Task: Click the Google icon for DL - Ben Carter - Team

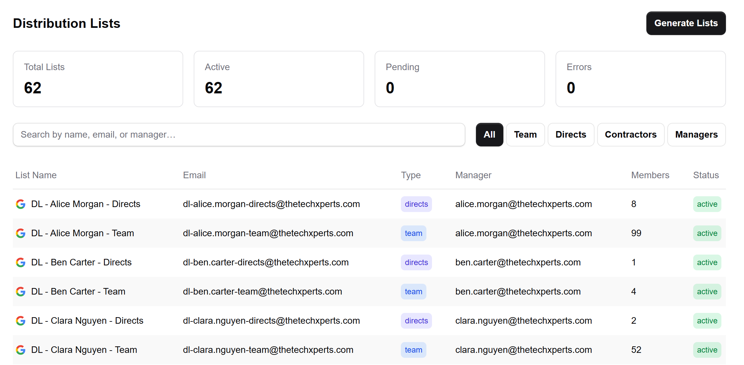Action: pos(20,291)
